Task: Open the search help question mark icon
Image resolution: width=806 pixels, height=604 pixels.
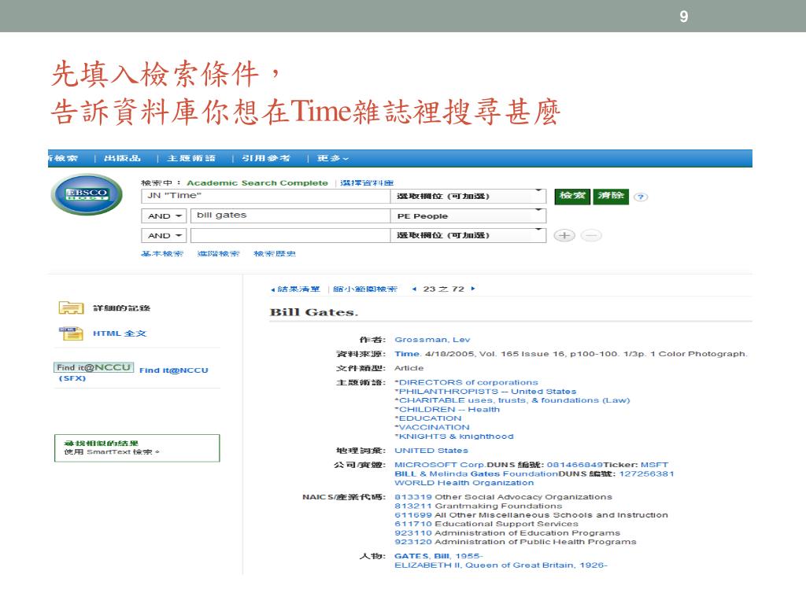Action: [641, 197]
